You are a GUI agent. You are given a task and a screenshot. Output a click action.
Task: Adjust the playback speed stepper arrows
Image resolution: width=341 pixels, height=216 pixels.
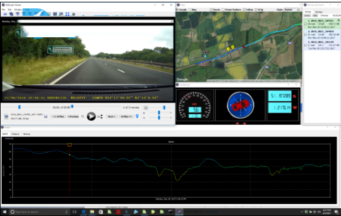101,117
